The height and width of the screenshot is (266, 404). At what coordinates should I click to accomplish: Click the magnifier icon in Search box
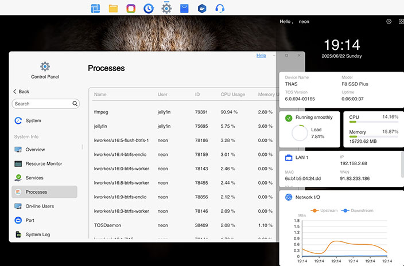(75, 104)
